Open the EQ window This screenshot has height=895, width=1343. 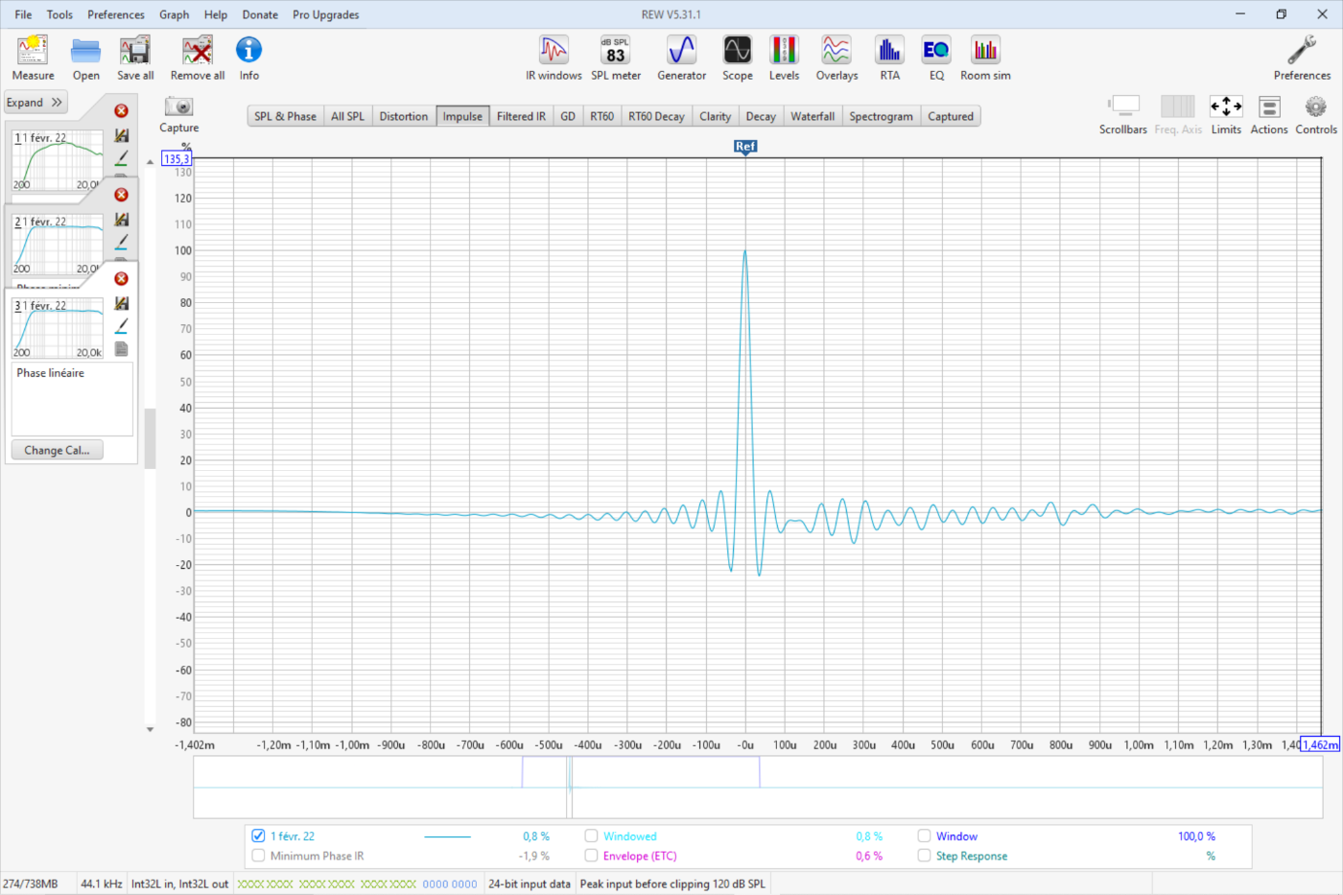936,58
